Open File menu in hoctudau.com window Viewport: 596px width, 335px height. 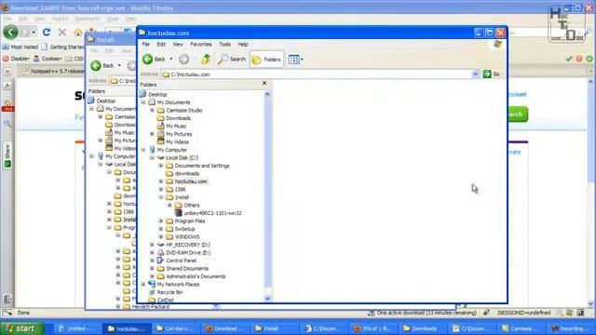coord(145,45)
